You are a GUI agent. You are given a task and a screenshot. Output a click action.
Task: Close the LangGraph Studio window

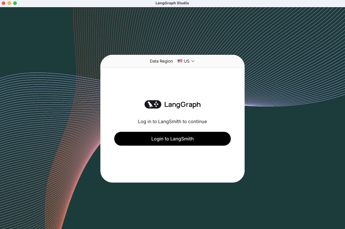click(x=3, y=3)
